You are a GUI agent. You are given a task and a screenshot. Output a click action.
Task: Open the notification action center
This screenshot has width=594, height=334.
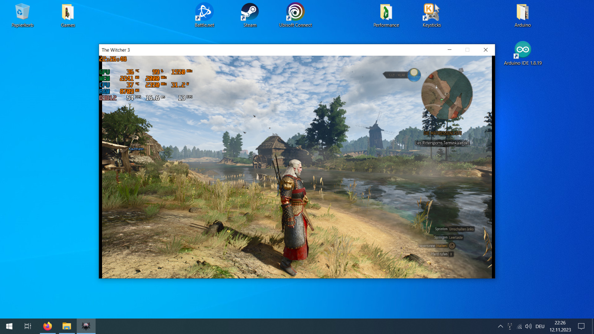(x=581, y=327)
